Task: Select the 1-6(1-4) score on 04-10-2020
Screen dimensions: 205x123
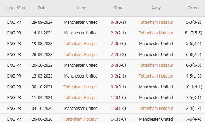Action: (118, 109)
